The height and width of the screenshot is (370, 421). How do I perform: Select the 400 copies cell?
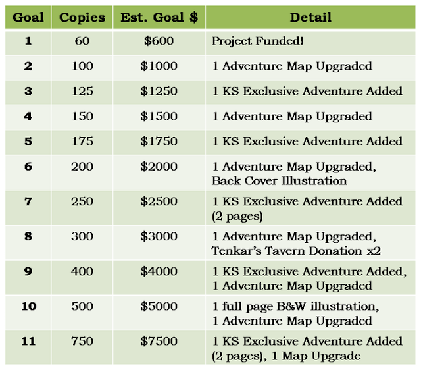[82, 277]
